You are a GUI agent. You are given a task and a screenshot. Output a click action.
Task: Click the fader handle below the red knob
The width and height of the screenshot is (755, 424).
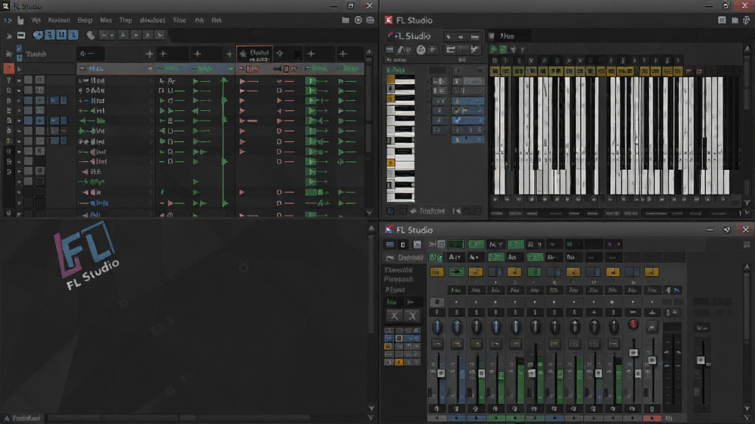coord(633,353)
